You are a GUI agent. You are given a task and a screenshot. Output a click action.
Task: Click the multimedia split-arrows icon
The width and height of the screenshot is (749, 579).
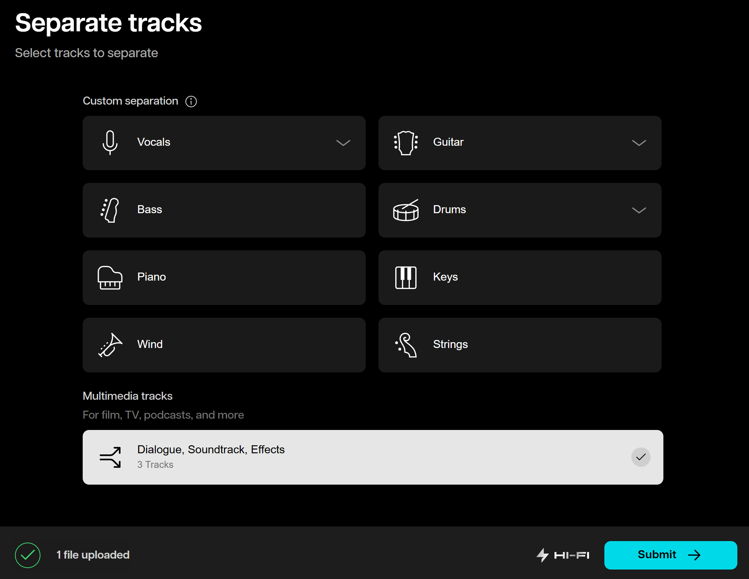pyautogui.click(x=110, y=457)
